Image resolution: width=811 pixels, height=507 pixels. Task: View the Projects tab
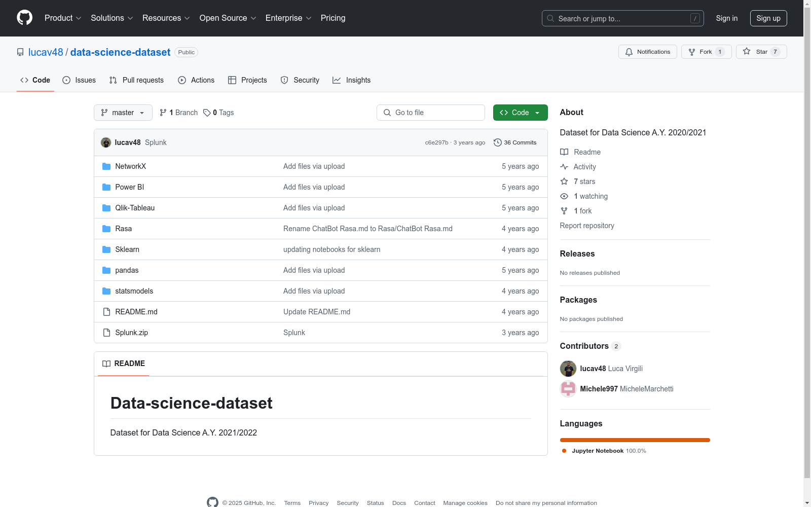(x=247, y=80)
